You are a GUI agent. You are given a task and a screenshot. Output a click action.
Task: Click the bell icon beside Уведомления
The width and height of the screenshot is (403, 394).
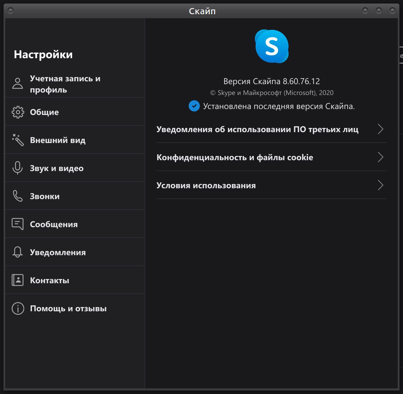coord(18,252)
